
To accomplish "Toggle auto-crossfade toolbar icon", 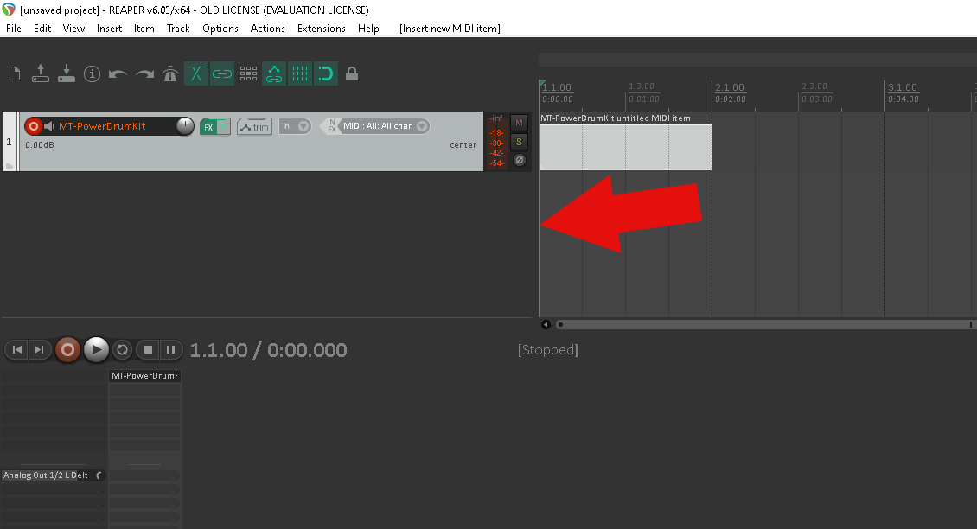I will (195, 74).
